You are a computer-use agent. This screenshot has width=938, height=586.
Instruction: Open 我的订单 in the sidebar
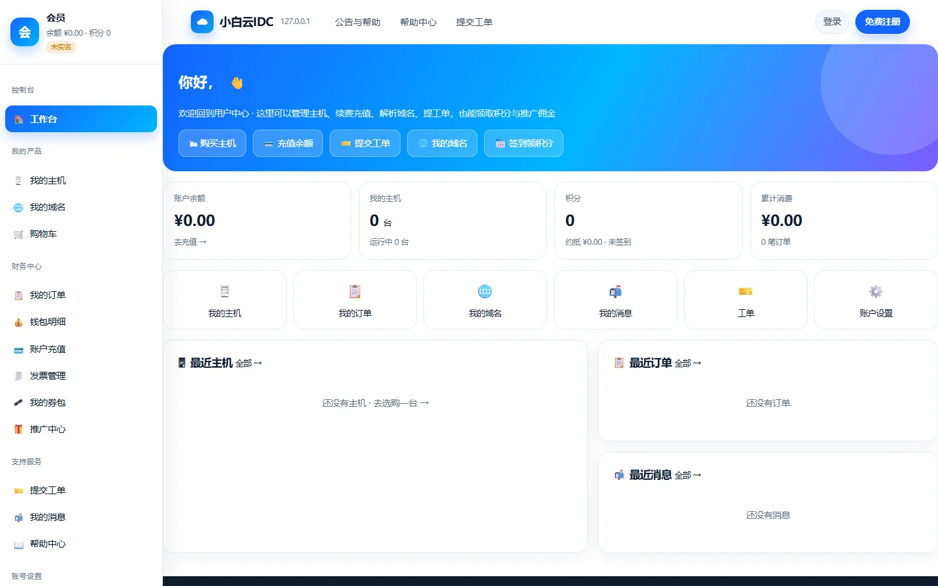click(81, 295)
